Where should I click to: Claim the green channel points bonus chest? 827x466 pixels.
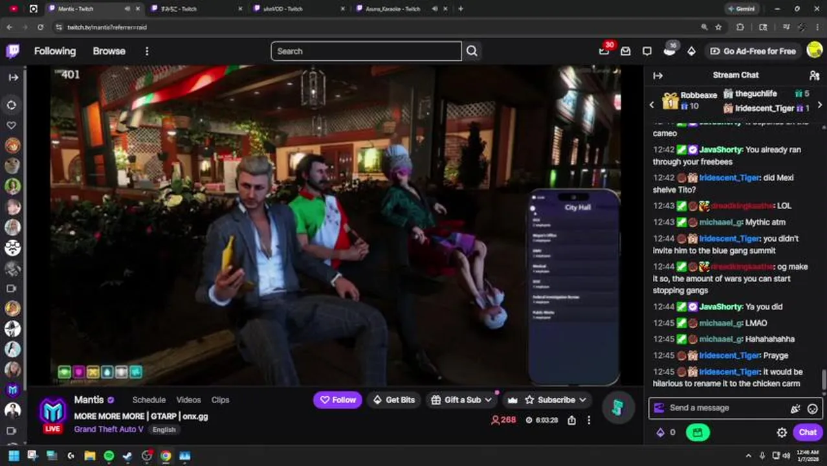coord(698,432)
